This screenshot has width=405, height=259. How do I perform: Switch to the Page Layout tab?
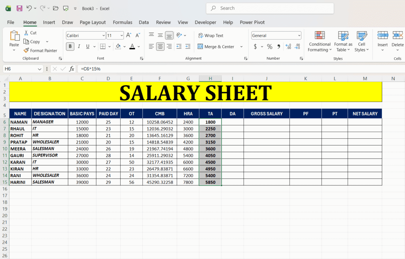[93, 22]
